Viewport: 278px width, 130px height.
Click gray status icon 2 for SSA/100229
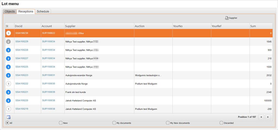pyautogui.click(x=8, y=42)
